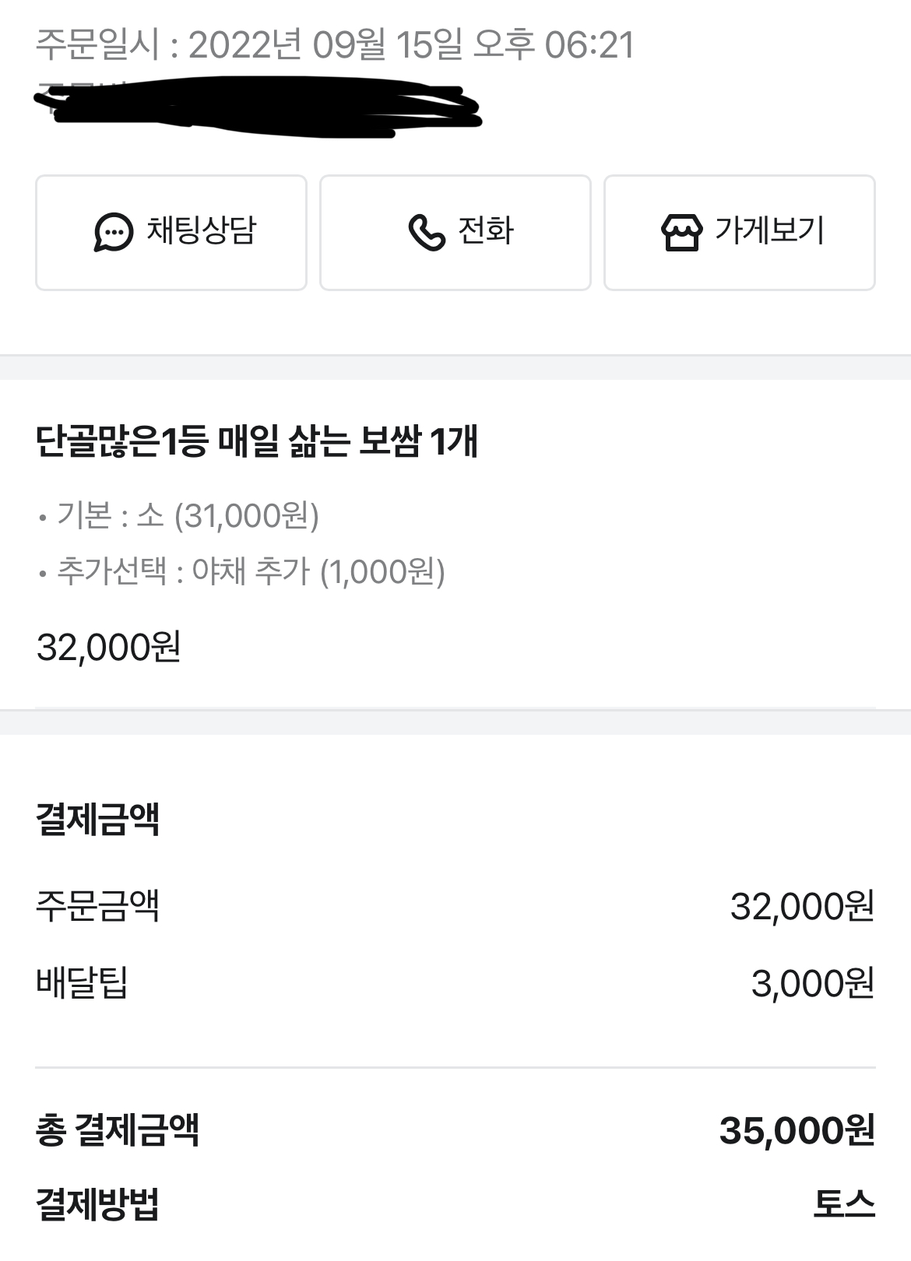Select the order date text line
Viewport: 911px width, 1261px height.
pyautogui.click(x=335, y=44)
